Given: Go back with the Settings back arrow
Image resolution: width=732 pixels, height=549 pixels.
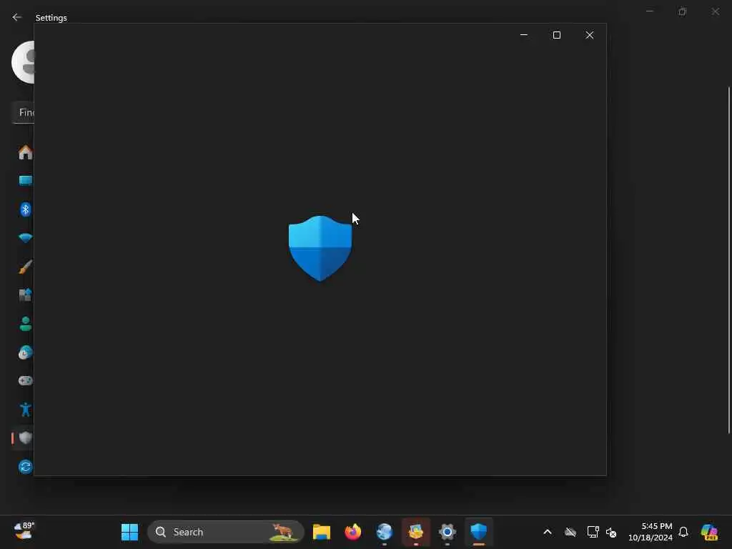Looking at the screenshot, I should point(17,17).
